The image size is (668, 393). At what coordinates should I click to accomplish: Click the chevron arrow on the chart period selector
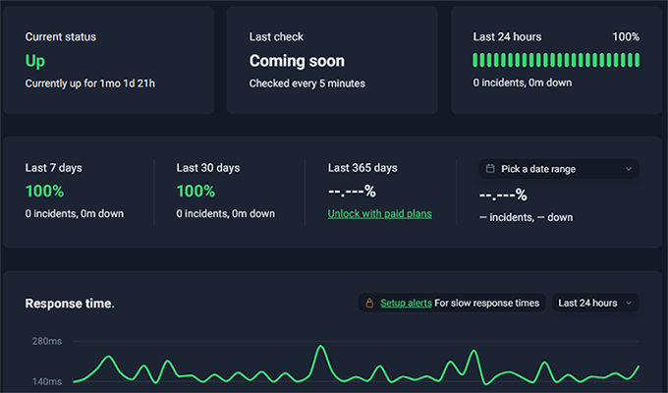coord(629,304)
